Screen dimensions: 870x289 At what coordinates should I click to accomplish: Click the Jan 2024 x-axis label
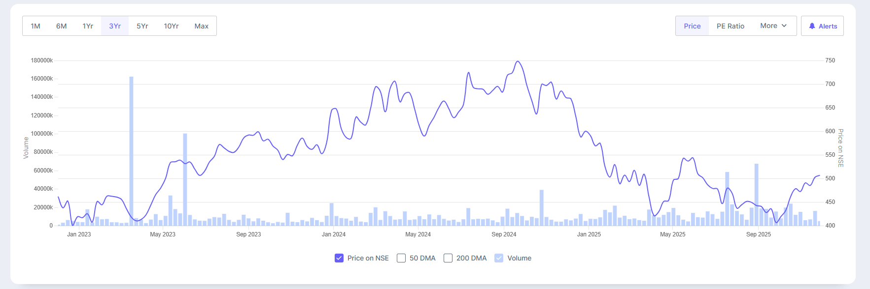pyautogui.click(x=334, y=234)
